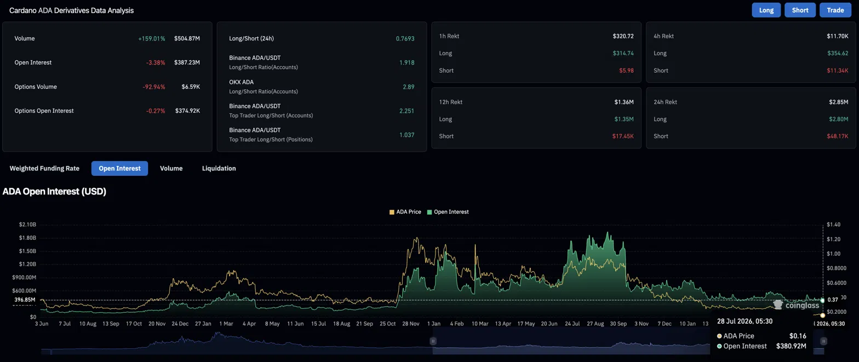Screen dimensions: 859x362
Task: Click the 4h Rekt total $11.70K
Action: (838, 36)
